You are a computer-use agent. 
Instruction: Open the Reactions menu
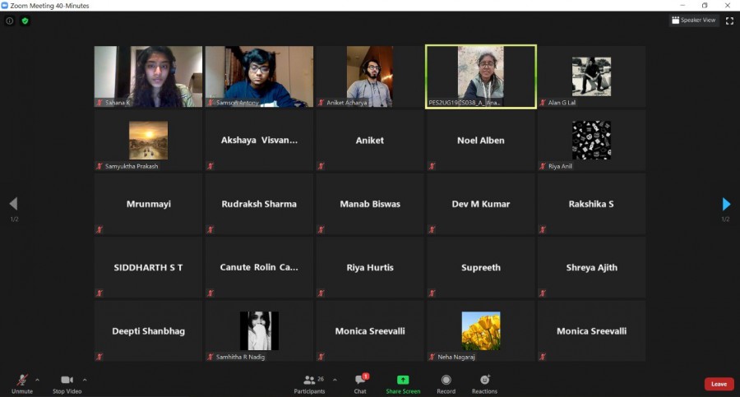pos(484,382)
